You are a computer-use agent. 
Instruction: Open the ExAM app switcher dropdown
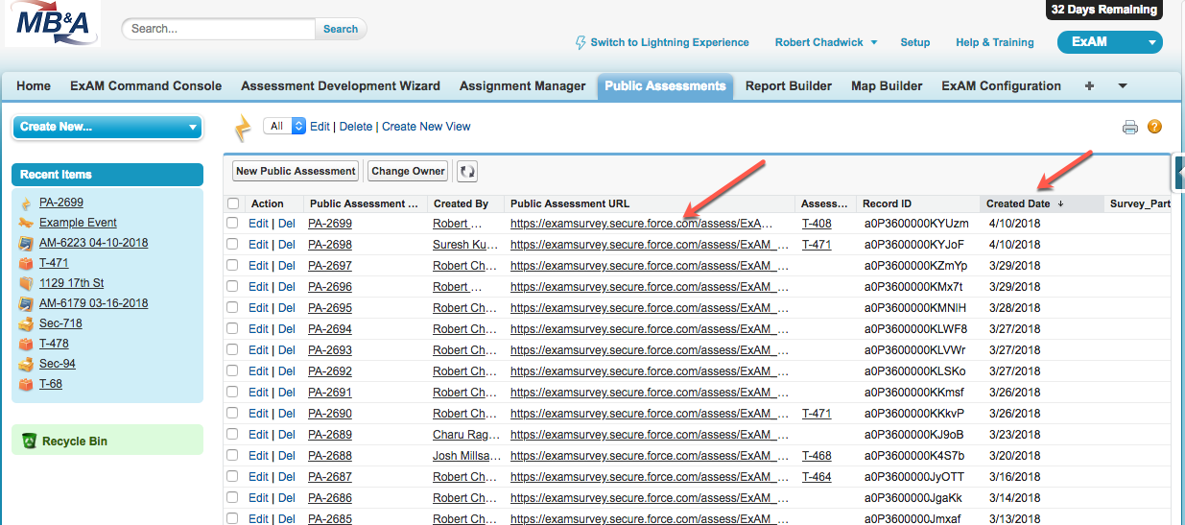[x=1109, y=42]
